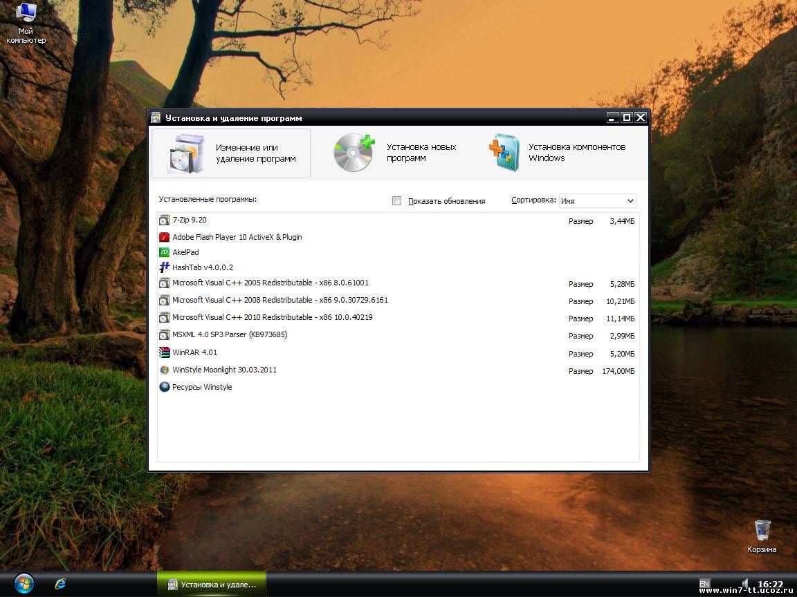Click the volume speaker tray icon
The height and width of the screenshot is (597, 797).
745,584
